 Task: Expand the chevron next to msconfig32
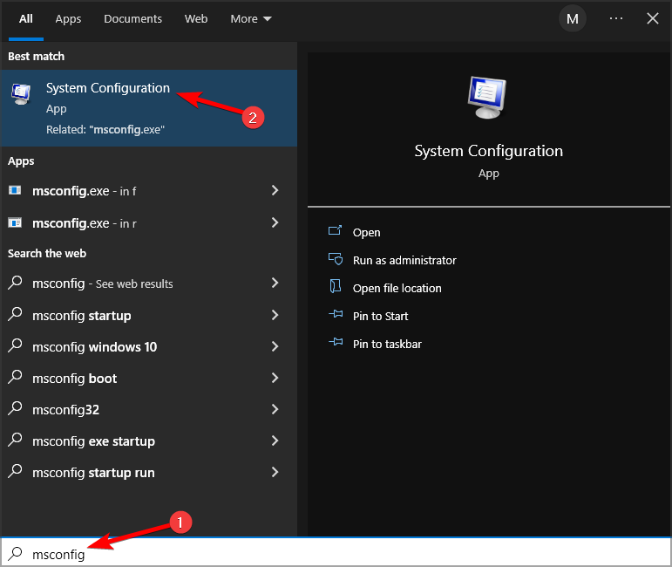[275, 409]
